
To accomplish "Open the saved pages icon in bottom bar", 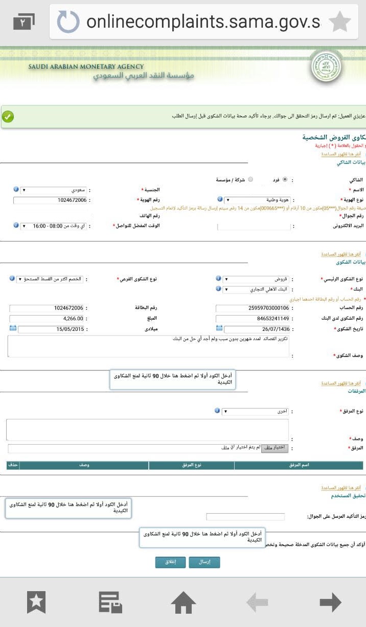I will (x=110, y=602).
